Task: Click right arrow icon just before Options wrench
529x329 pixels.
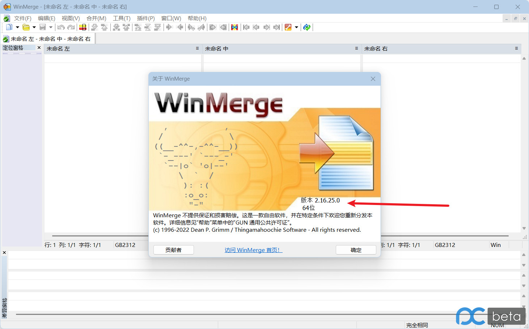Action: click(x=276, y=27)
